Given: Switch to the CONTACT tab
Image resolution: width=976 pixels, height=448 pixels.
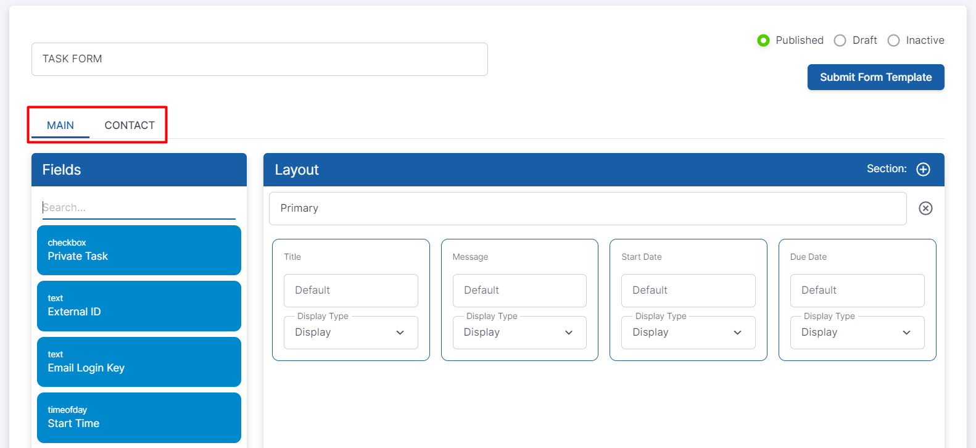Looking at the screenshot, I should [130, 125].
